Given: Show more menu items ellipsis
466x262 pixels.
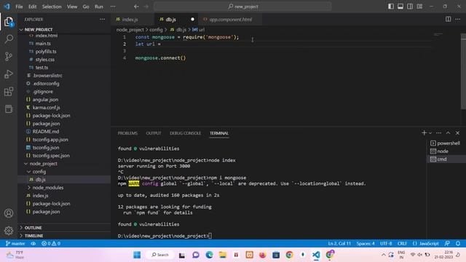Looking at the screenshot, I should click(113, 7).
